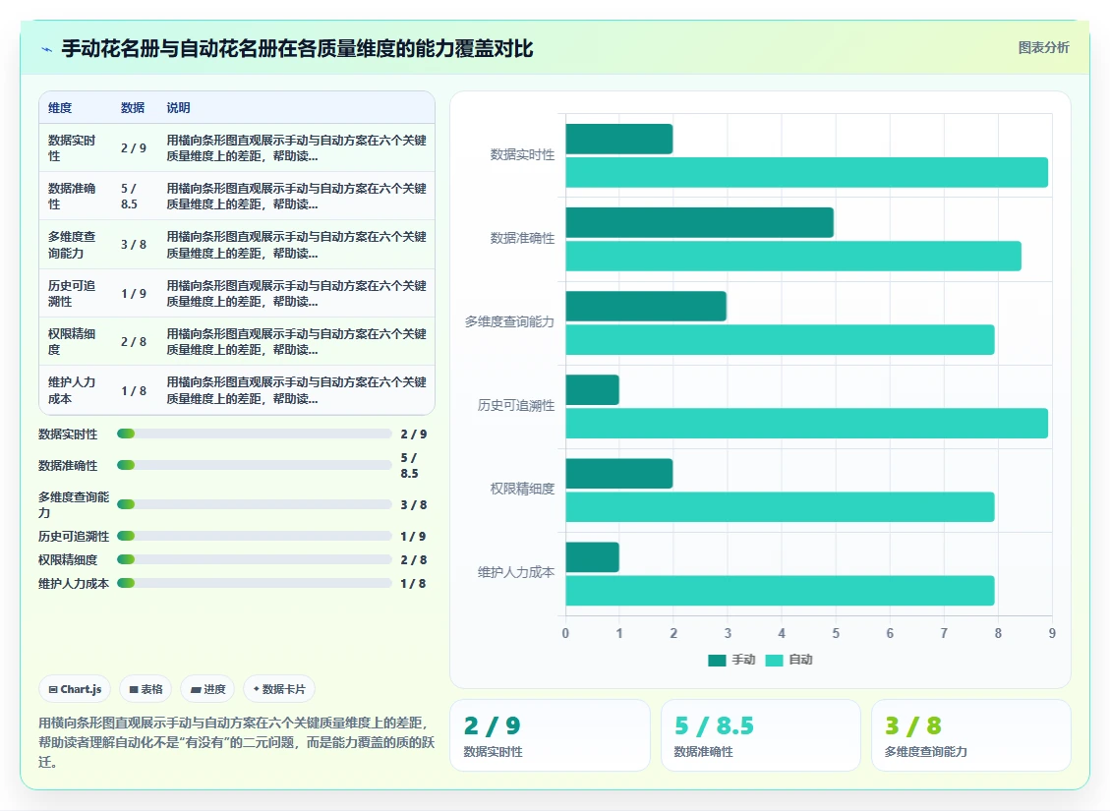Click the 维护人力成本 manual dark bar
Viewport: 1110px width, 811px height.
coord(593,557)
